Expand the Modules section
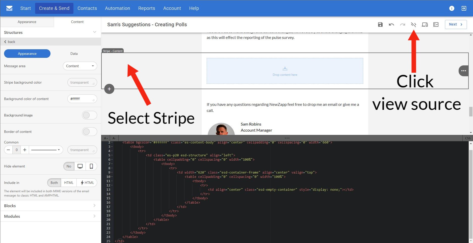473x243 pixels. point(50,216)
